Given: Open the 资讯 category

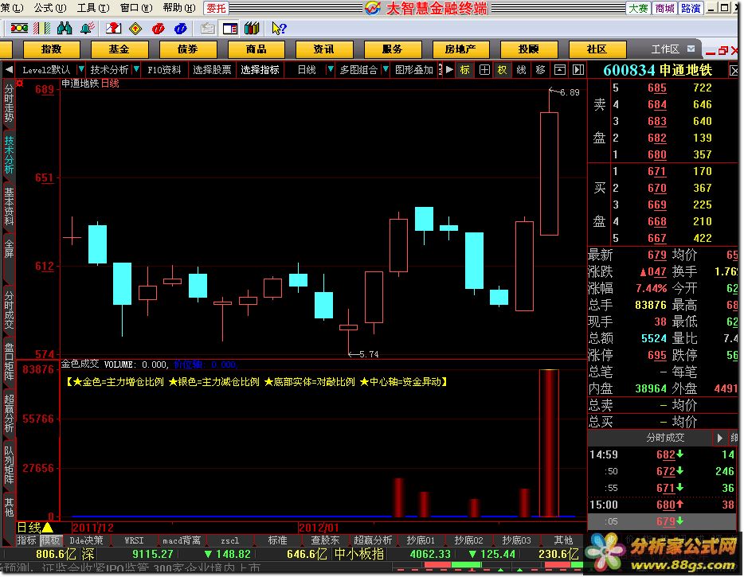Looking at the screenshot, I should click(324, 49).
